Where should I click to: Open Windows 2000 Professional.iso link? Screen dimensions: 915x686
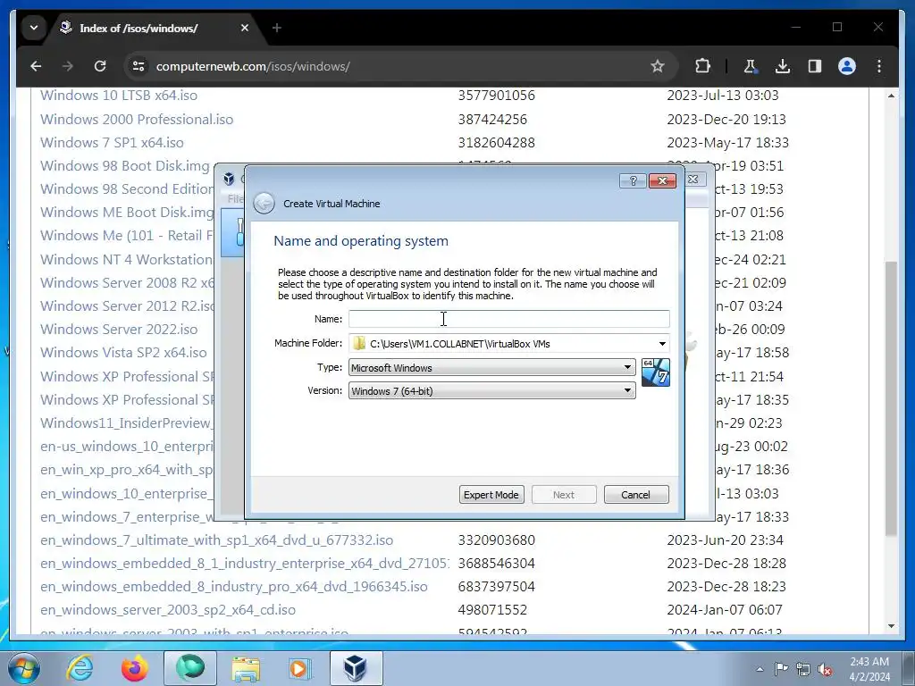[137, 119]
